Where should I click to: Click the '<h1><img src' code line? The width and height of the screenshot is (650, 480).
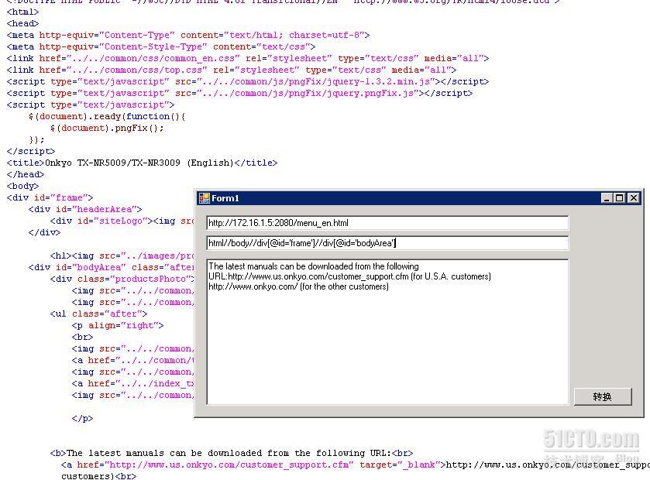point(122,255)
